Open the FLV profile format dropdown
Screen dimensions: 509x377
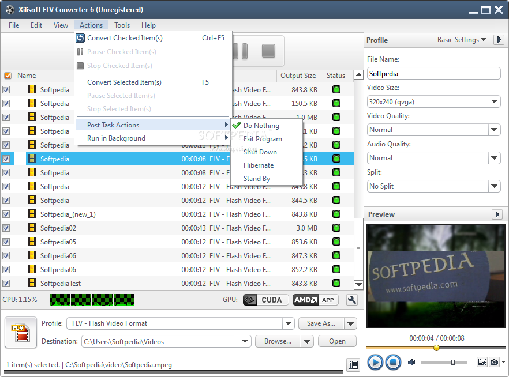point(288,323)
